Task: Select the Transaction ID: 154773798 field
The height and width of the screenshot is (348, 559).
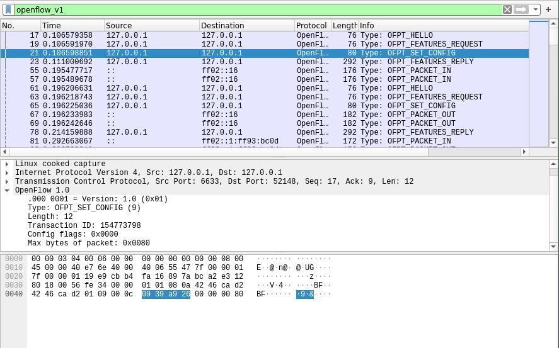Action: coord(84,225)
